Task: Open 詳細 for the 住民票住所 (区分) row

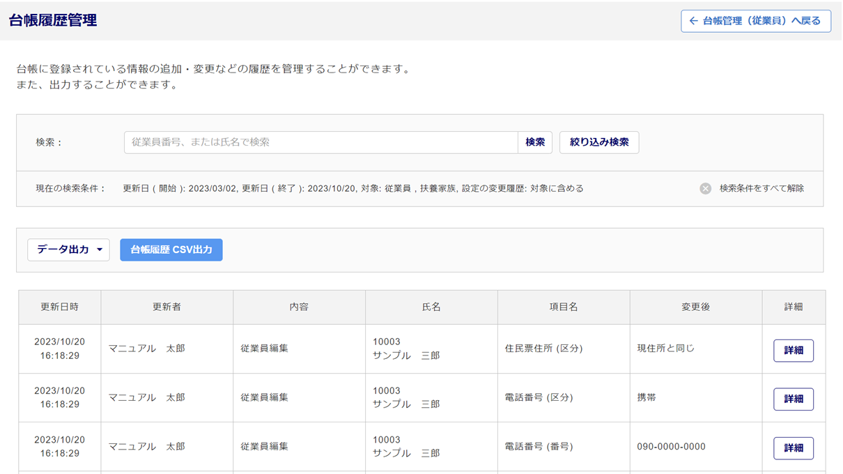Action: tap(793, 351)
